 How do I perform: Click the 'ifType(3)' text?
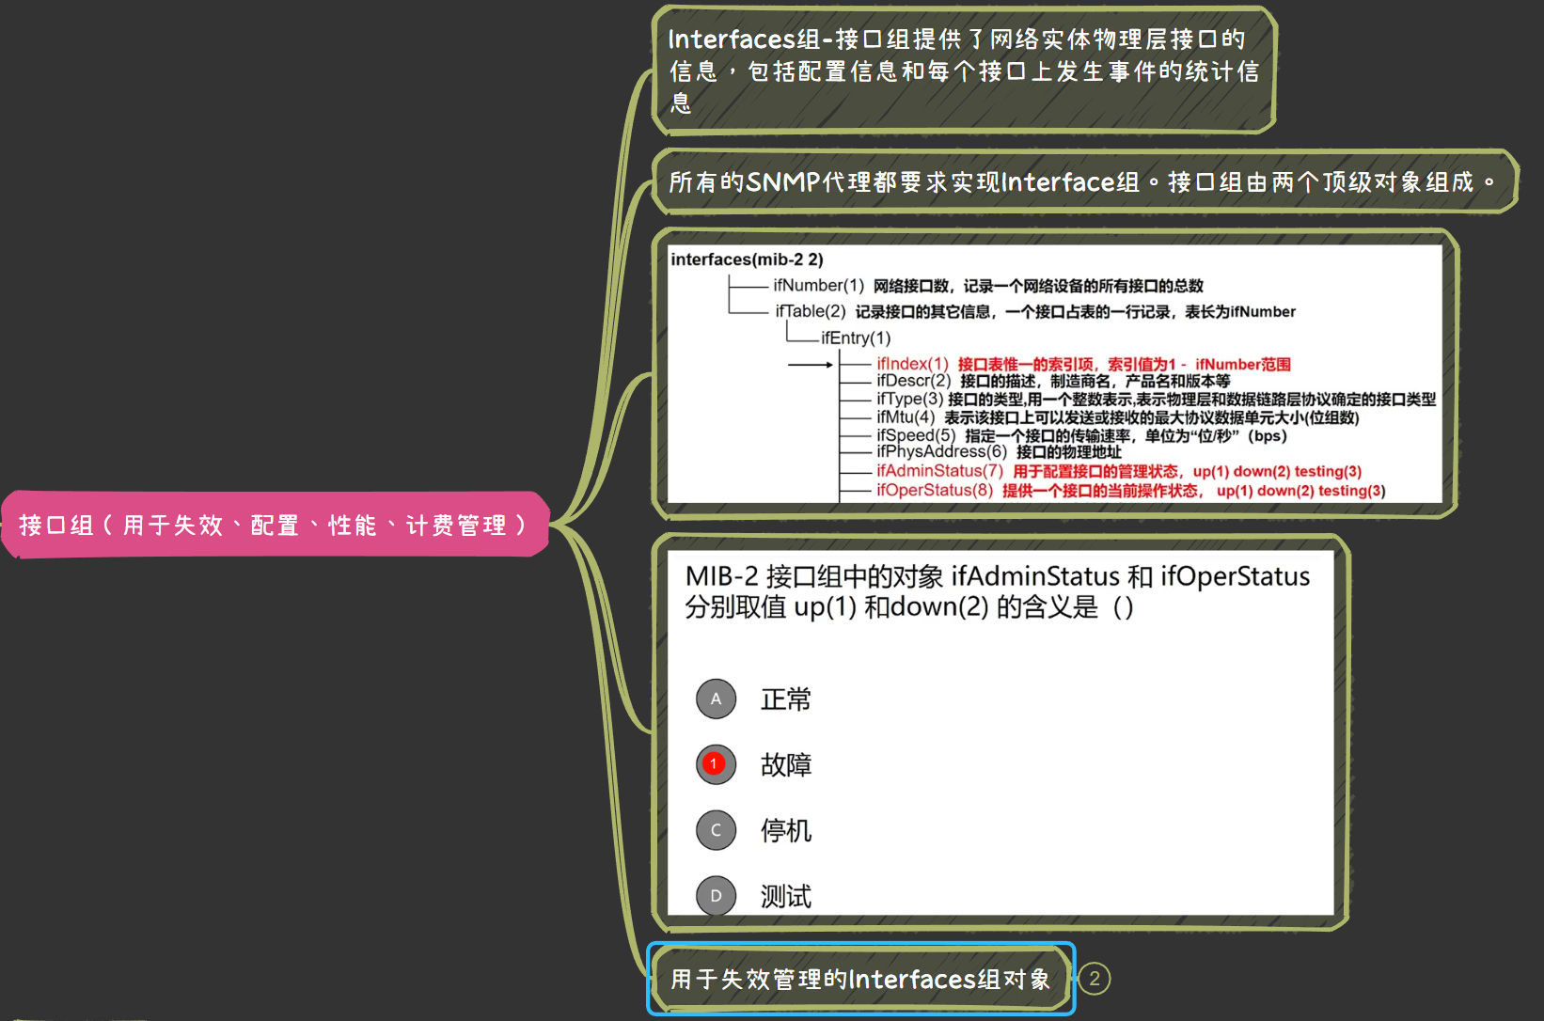tap(909, 399)
